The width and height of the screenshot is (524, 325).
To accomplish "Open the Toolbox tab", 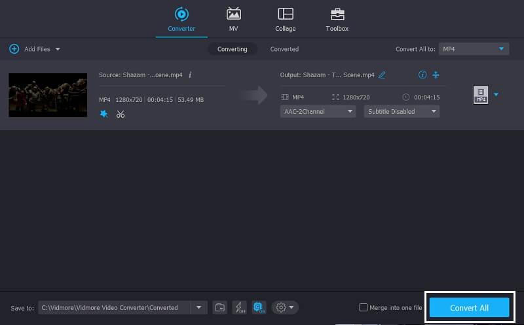I will [337, 19].
